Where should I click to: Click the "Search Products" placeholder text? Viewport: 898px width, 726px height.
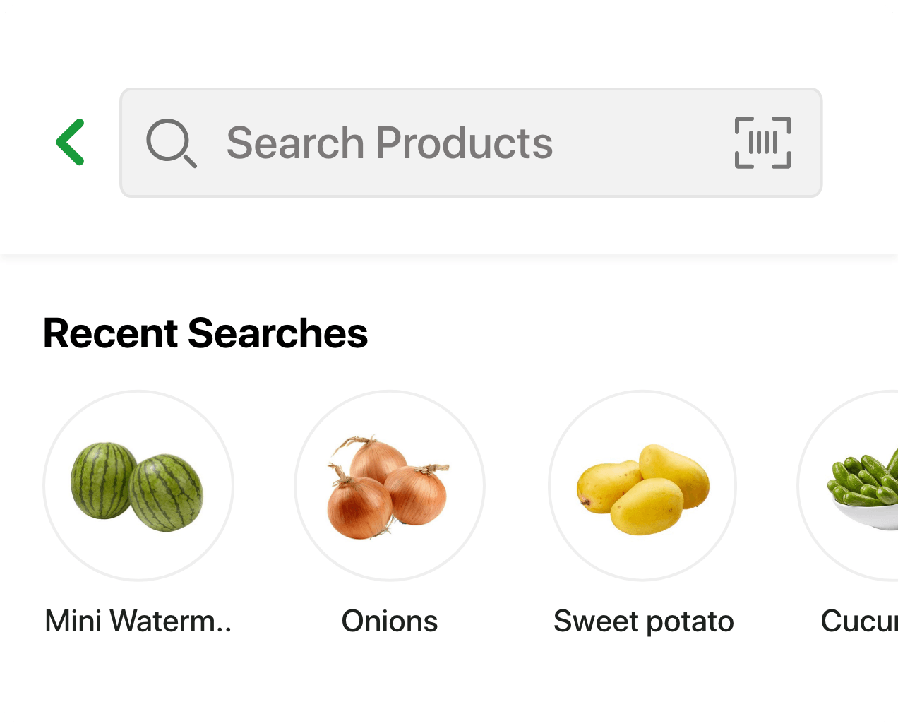click(x=389, y=143)
